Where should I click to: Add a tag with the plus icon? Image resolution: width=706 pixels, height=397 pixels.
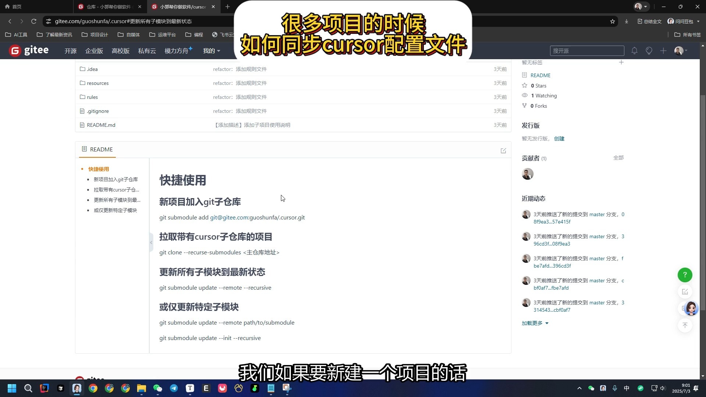621,62
